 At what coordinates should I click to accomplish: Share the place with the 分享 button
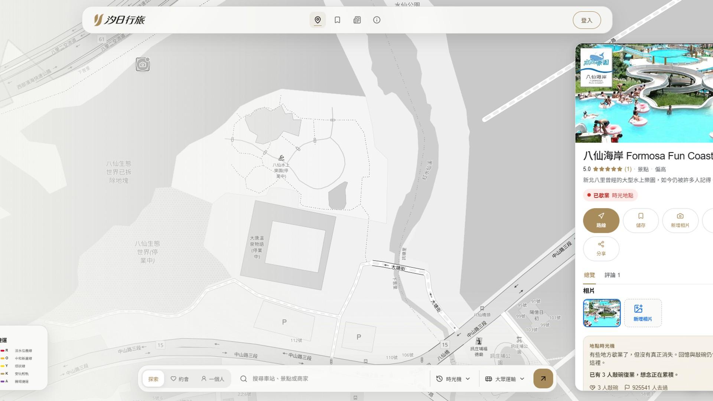(601, 249)
